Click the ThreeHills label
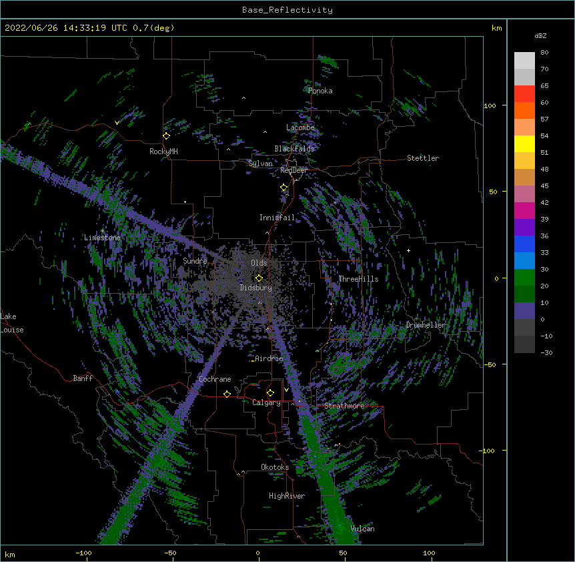 tap(358, 279)
